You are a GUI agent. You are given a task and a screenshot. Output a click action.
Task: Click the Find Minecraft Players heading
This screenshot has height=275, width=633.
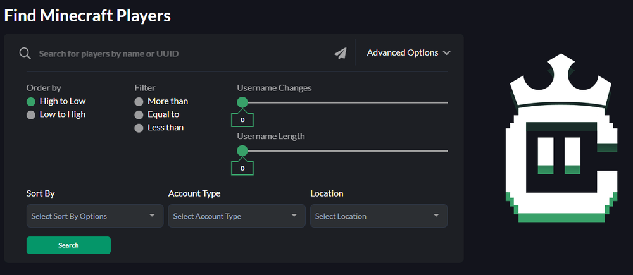pyautogui.click(x=87, y=16)
